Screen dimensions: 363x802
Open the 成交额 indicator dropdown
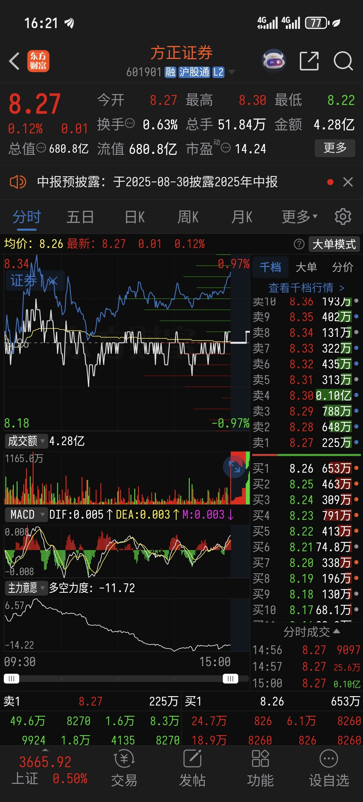click(26, 441)
